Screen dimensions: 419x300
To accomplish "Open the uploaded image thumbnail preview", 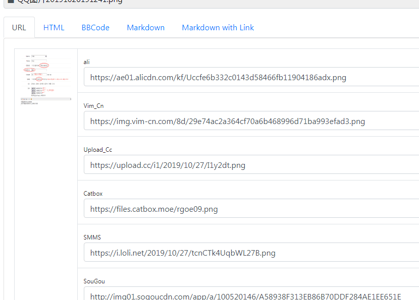I will pyautogui.click(x=45, y=77).
